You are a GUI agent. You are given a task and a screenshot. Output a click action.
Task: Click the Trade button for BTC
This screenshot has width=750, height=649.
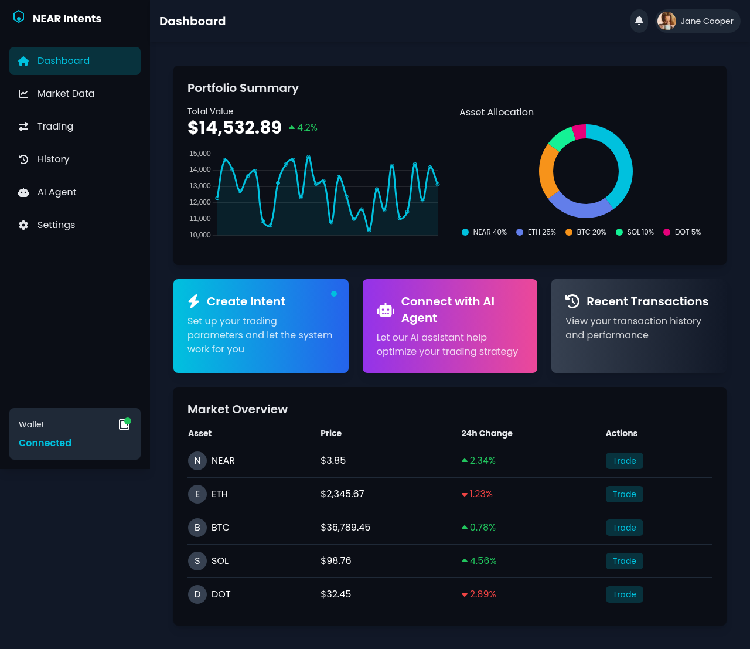pyautogui.click(x=624, y=528)
